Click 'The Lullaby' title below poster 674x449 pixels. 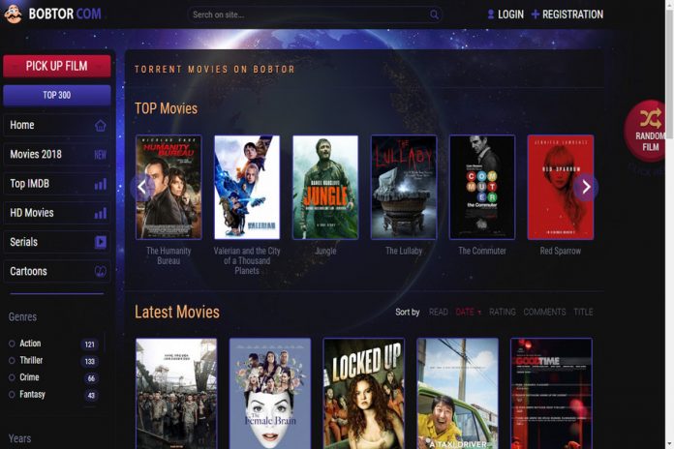pyautogui.click(x=404, y=251)
